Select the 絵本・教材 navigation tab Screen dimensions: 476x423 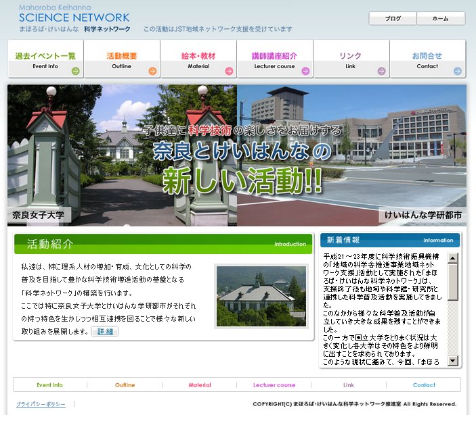(198, 56)
